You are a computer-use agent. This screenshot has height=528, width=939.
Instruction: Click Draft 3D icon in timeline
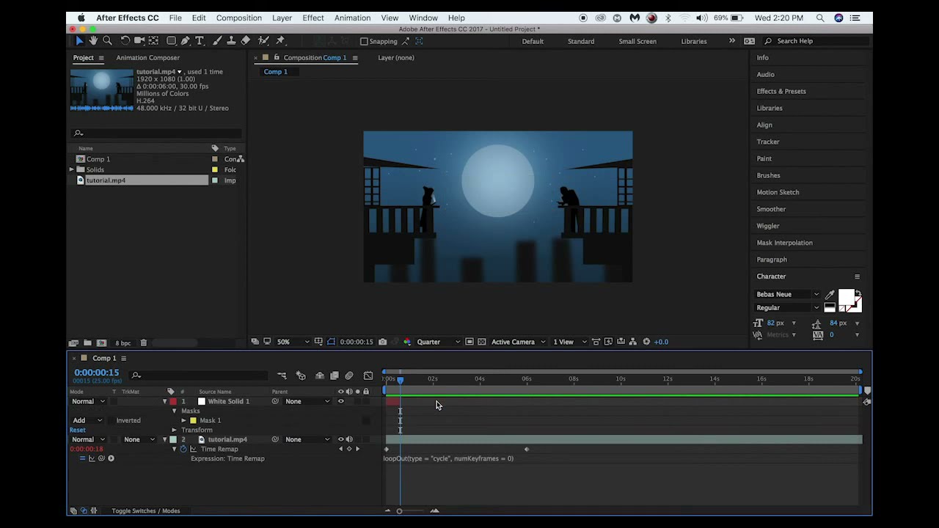(301, 375)
